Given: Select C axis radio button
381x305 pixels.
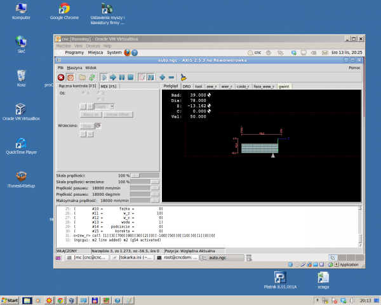Looking at the screenshot, I should point(98,99).
